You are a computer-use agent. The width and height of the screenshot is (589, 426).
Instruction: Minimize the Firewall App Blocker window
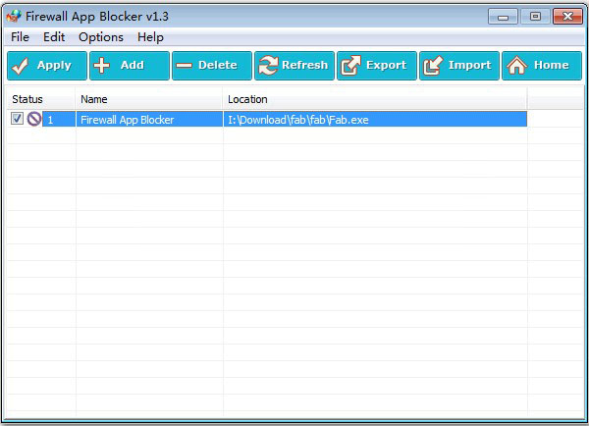(503, 17)
